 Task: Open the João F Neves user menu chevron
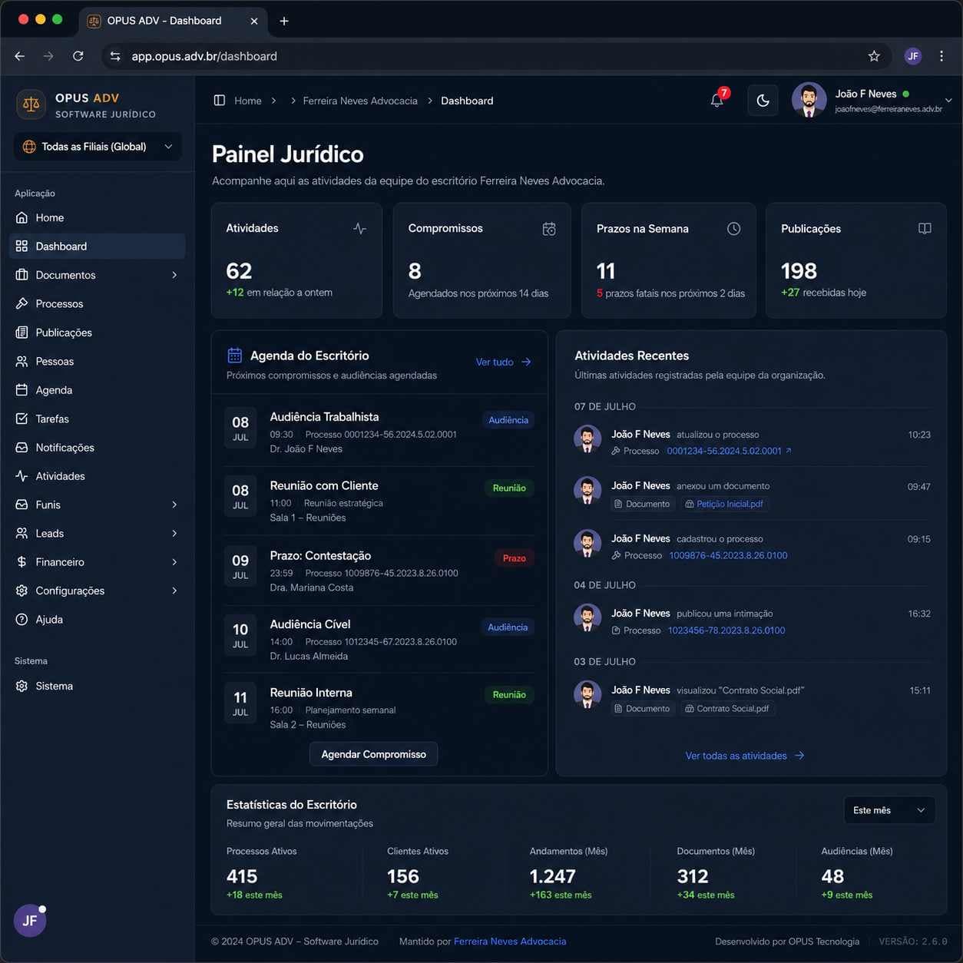pos(948,101)
